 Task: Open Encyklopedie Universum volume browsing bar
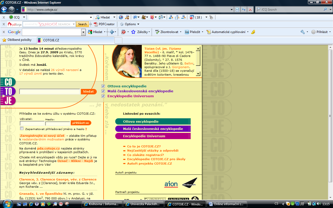(153, 136)
